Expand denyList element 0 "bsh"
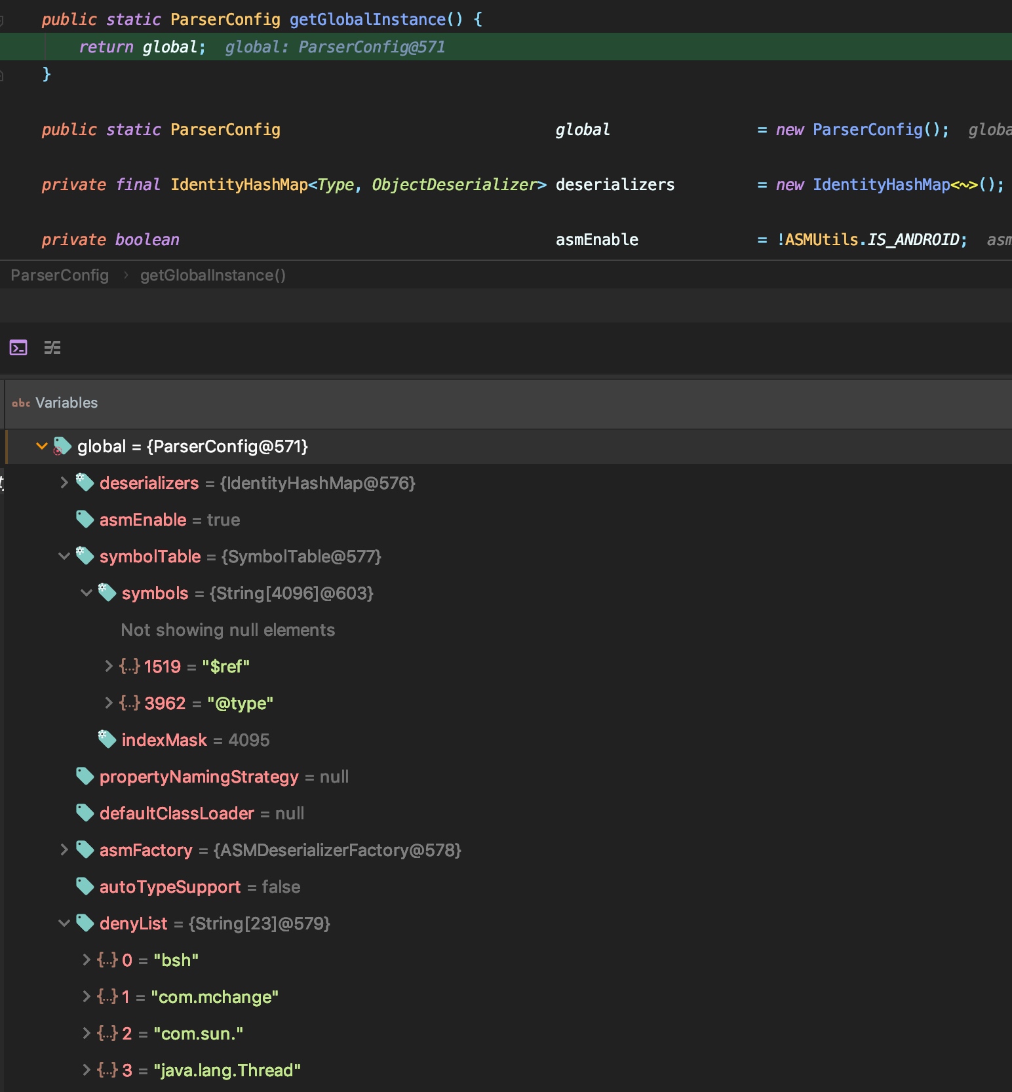Image resolution: width=1012 pixels, height=1092 pixels. click(87, 960)
